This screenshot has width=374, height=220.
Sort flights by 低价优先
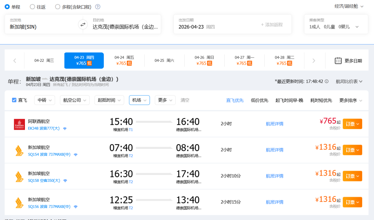point(259,100)
